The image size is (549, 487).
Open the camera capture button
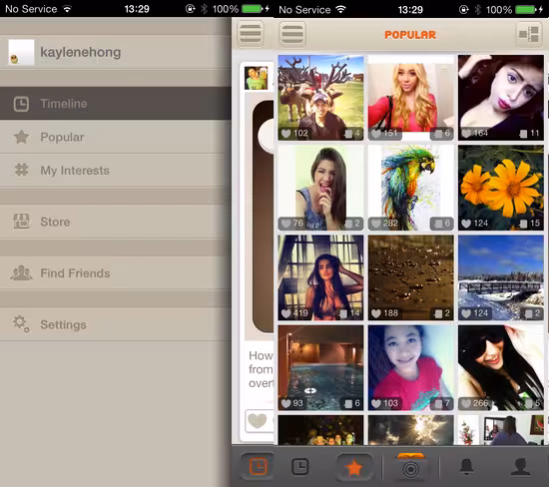(410, 467)
